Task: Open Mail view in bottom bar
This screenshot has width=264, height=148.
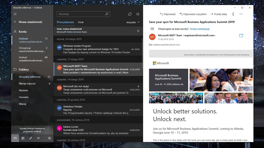Action: click(x=15, y=138)
